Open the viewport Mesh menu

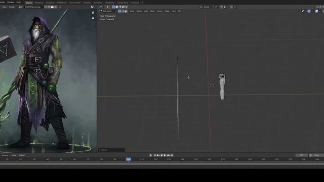tap(152, 11)
